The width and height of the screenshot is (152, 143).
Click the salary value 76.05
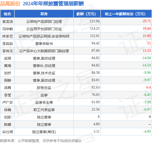[x=96, y=95]
